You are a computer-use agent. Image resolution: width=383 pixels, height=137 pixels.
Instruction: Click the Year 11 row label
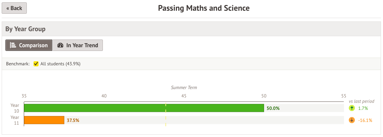point(15,120)
